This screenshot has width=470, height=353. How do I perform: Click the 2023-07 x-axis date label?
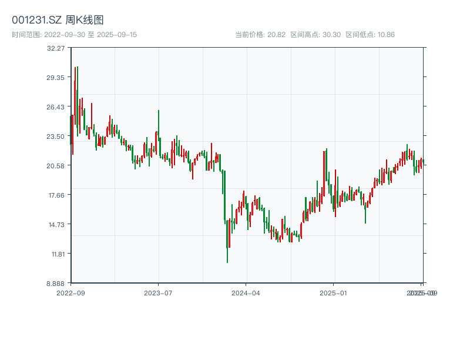(x=159, y=292)
